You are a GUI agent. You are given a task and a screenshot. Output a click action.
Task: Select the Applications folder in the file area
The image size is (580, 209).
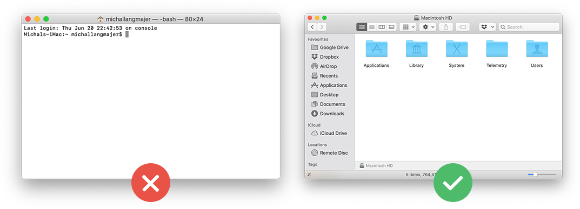(x=376, y=48)
